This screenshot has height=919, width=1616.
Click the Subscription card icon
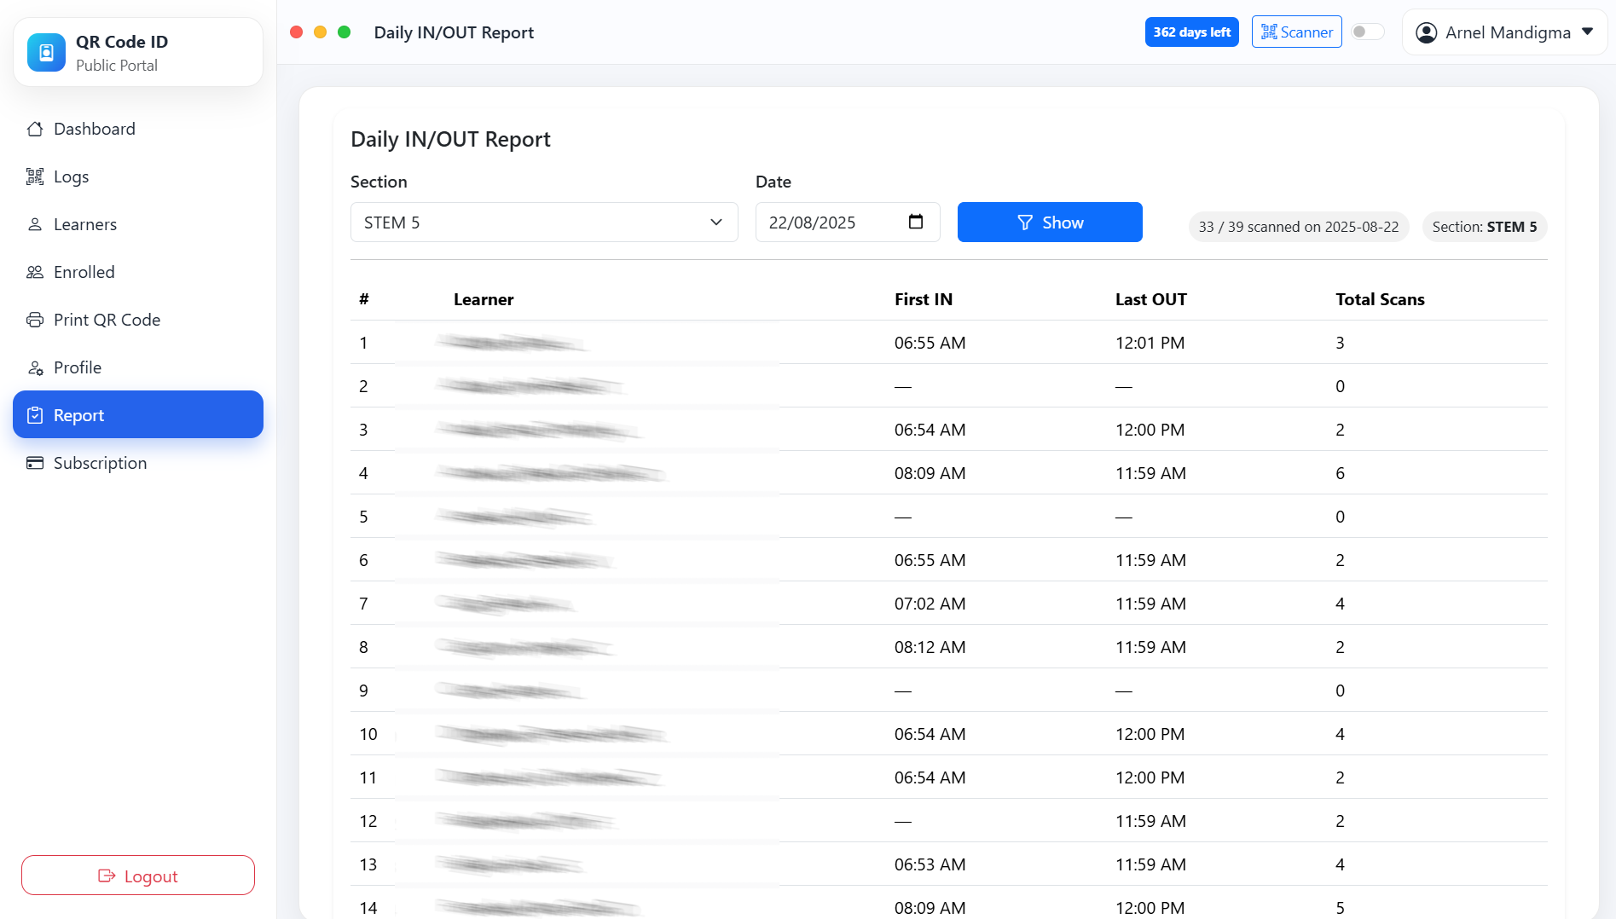tap(35, 463)
